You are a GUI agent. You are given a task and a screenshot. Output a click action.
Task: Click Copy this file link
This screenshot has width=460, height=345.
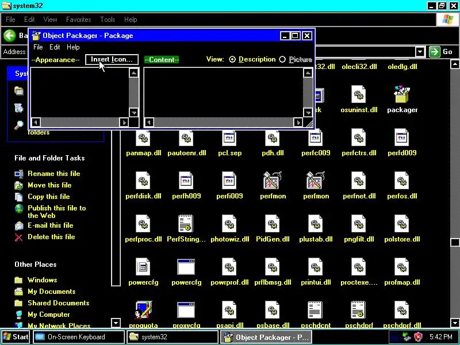49,197
